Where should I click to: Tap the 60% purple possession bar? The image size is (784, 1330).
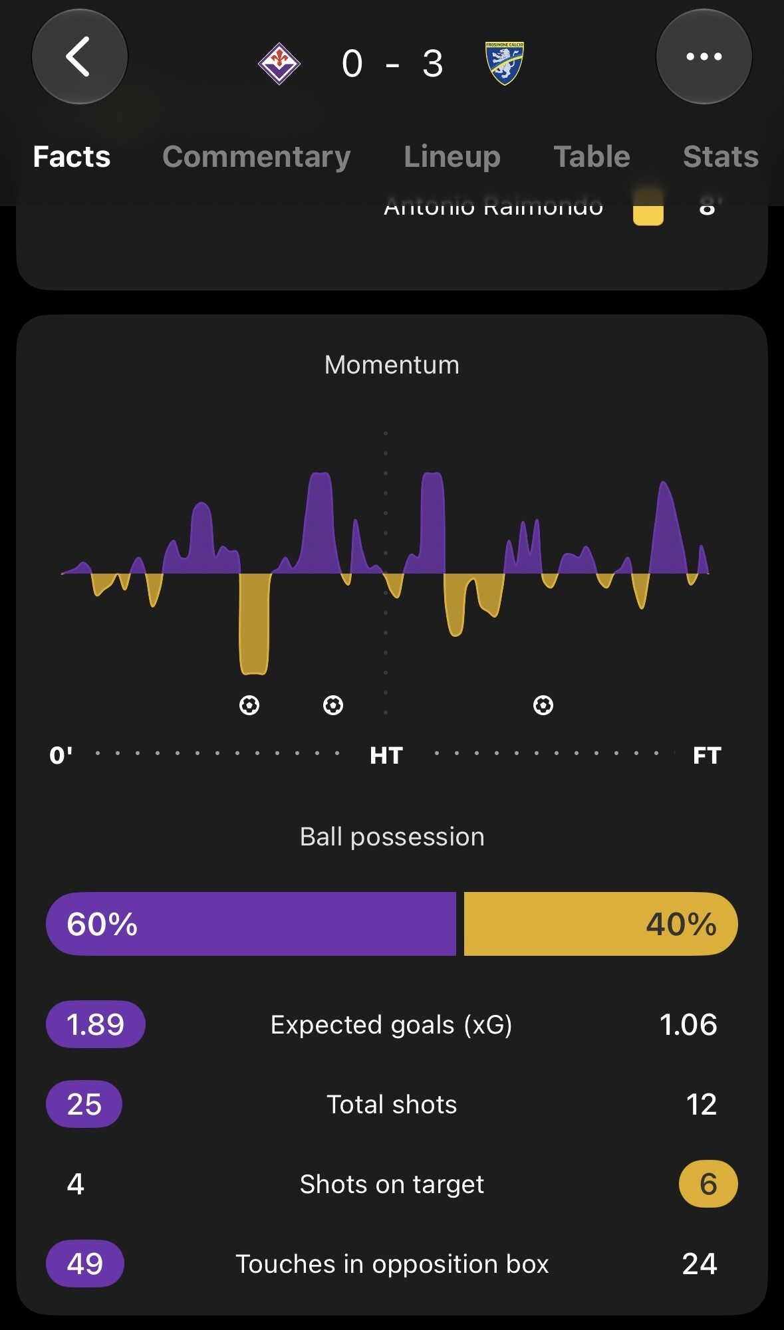(x=251, y=924)
